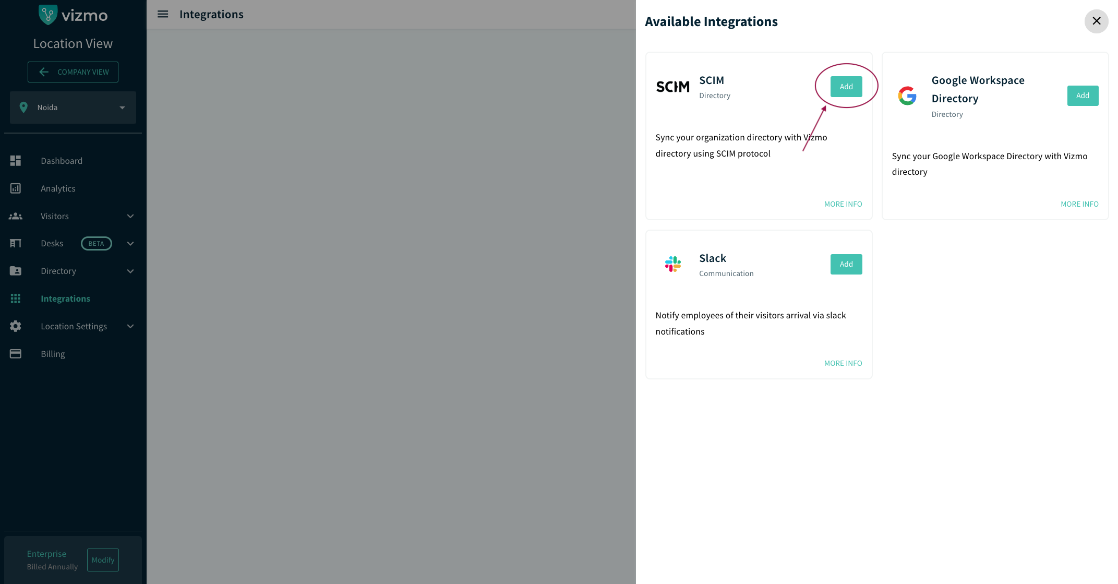1118x584 pixels.
Task: Click the SCIM logo
Action: [x=673, y=87]
